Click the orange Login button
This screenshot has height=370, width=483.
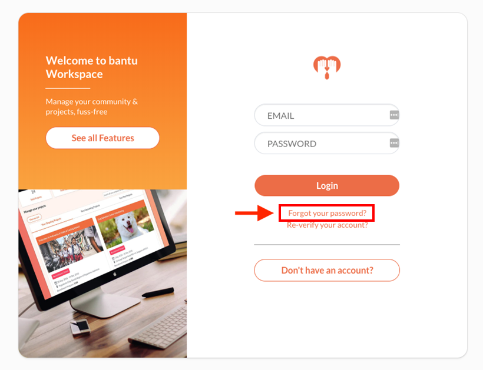[327, 185]
